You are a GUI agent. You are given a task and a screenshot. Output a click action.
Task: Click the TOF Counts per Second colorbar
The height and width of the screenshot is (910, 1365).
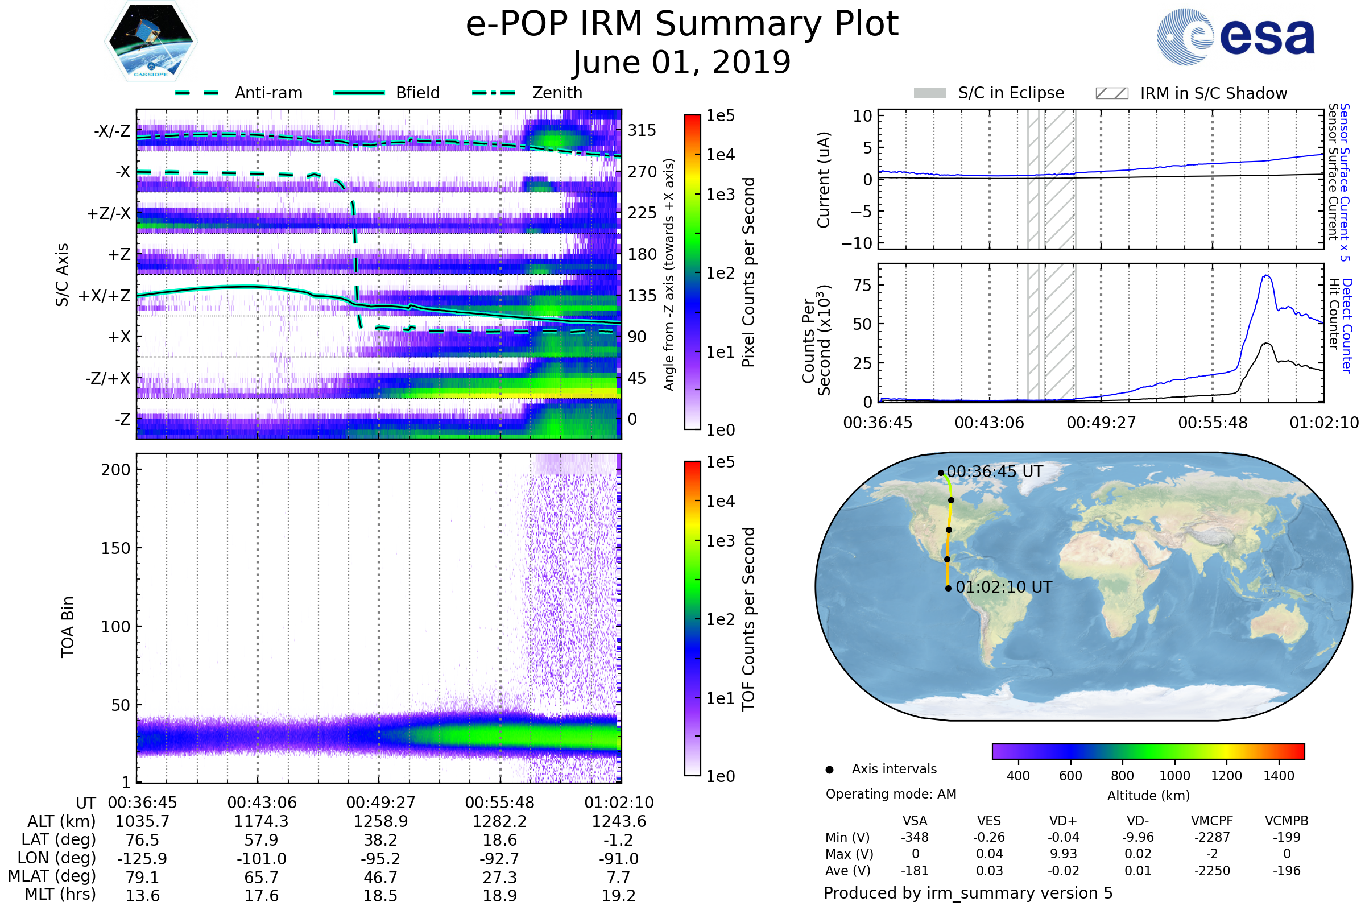point(692,618)
